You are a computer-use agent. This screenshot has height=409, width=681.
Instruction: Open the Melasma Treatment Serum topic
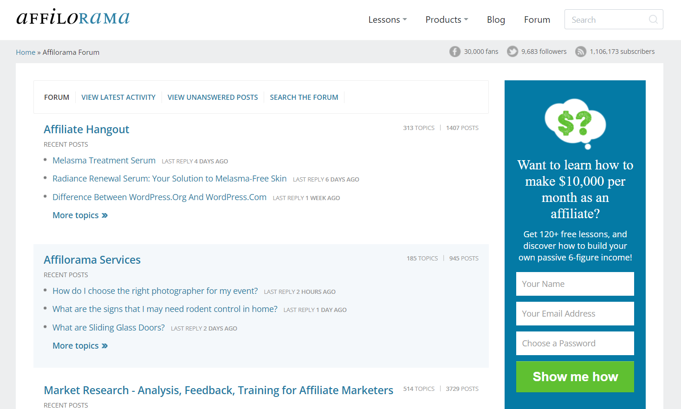click(104, 160)
